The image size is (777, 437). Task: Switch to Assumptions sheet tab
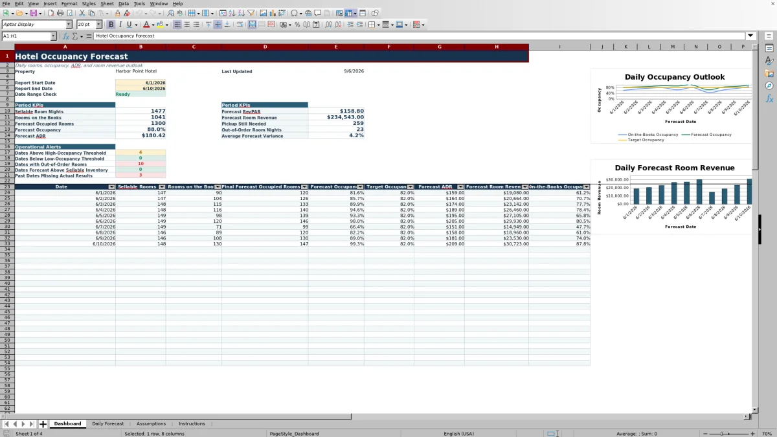click(151, 423)
